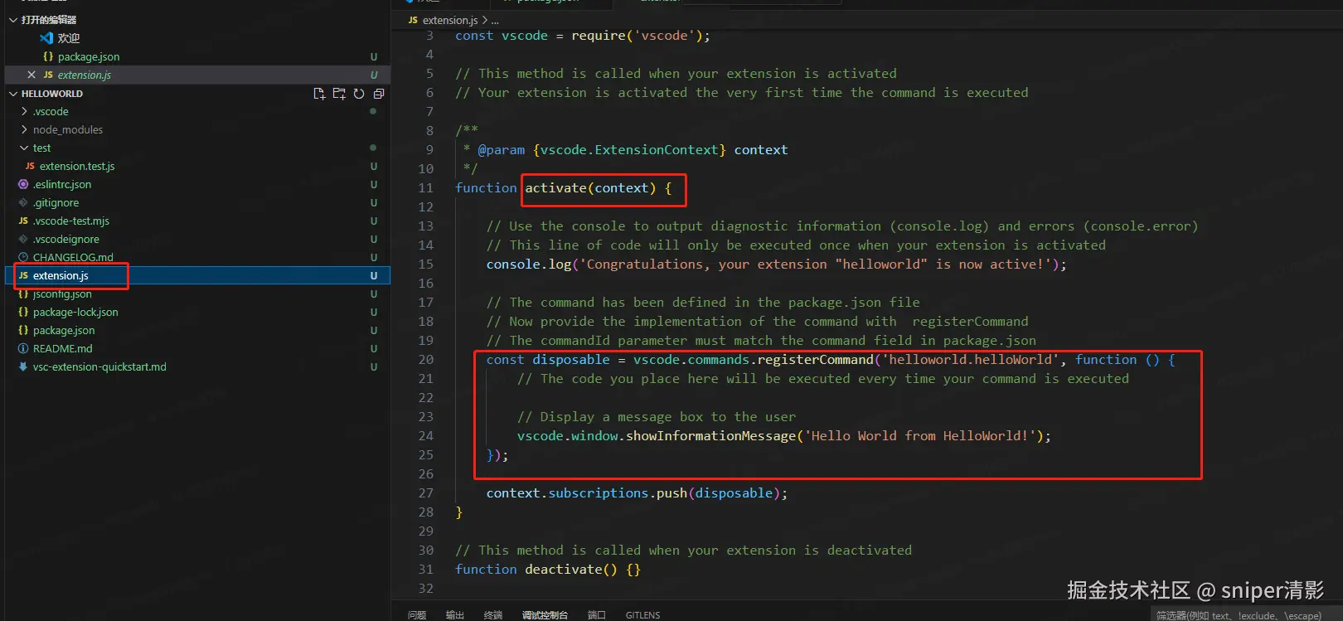Click line number 27 in the gutter
The width and height of the screenshot is (1343, 621).
[425, 493]
